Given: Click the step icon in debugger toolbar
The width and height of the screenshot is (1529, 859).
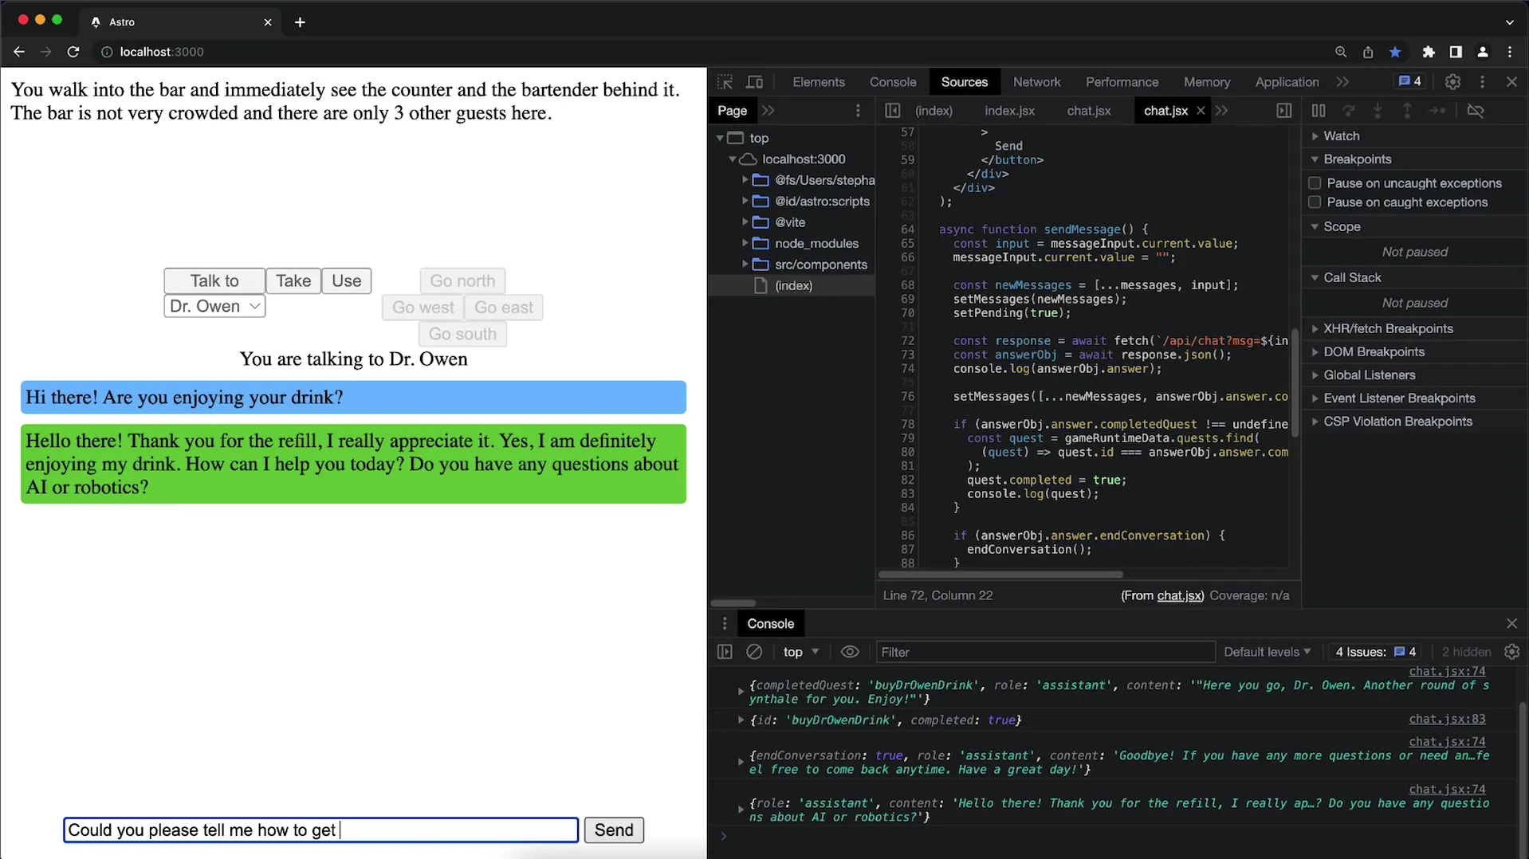Looking at the screenshot, I should [1437, 111].
